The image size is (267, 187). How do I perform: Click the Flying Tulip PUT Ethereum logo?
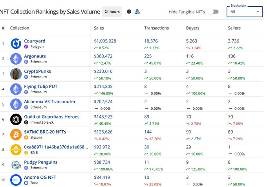16,89
